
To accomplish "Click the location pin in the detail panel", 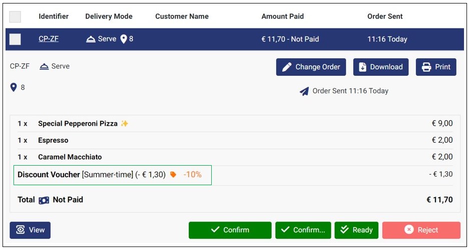I will click(14, 87).
